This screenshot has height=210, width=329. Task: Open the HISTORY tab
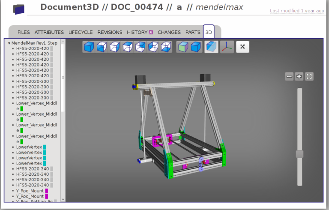click(x=137, y=32)
